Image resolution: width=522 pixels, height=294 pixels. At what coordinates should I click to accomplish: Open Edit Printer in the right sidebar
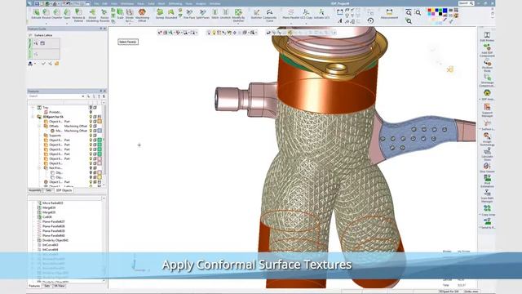pyautogui.click(x=487, y=37)
